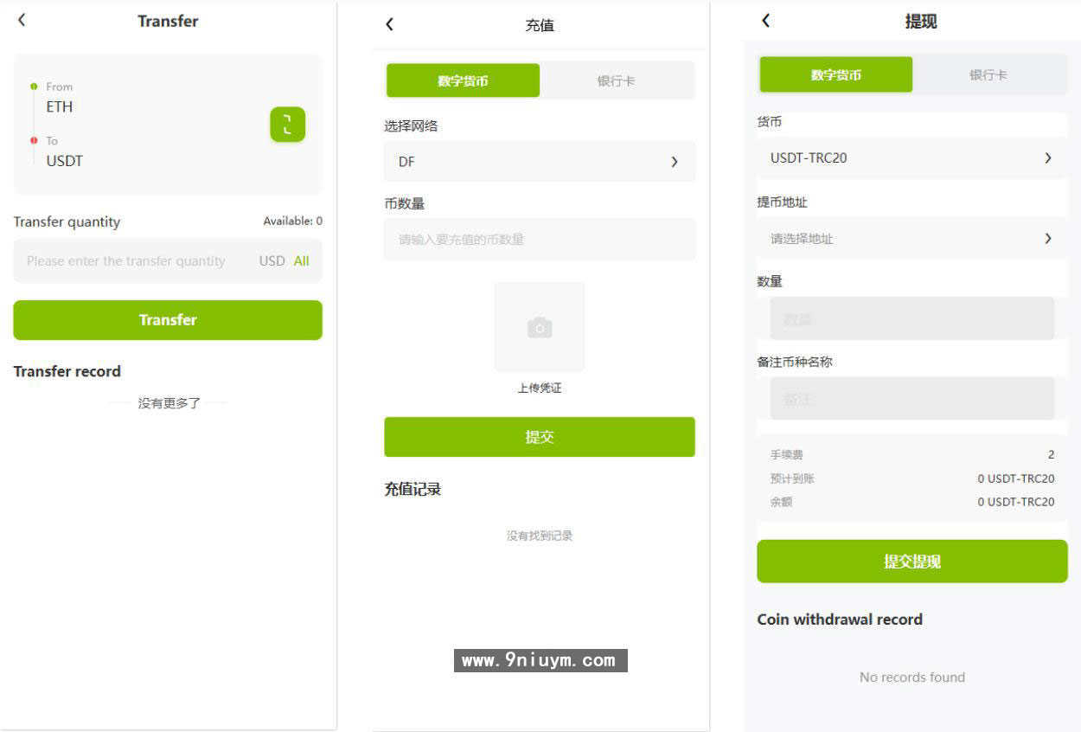This screenshot has width=1081, height=732.
Task: Open the DF network selector under 选择网络
Action: pos(539,162)
